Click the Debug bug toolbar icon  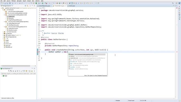pyautogui.click(x=39, y=3)
